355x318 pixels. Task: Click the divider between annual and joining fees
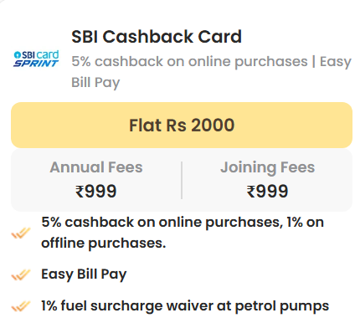182,180
